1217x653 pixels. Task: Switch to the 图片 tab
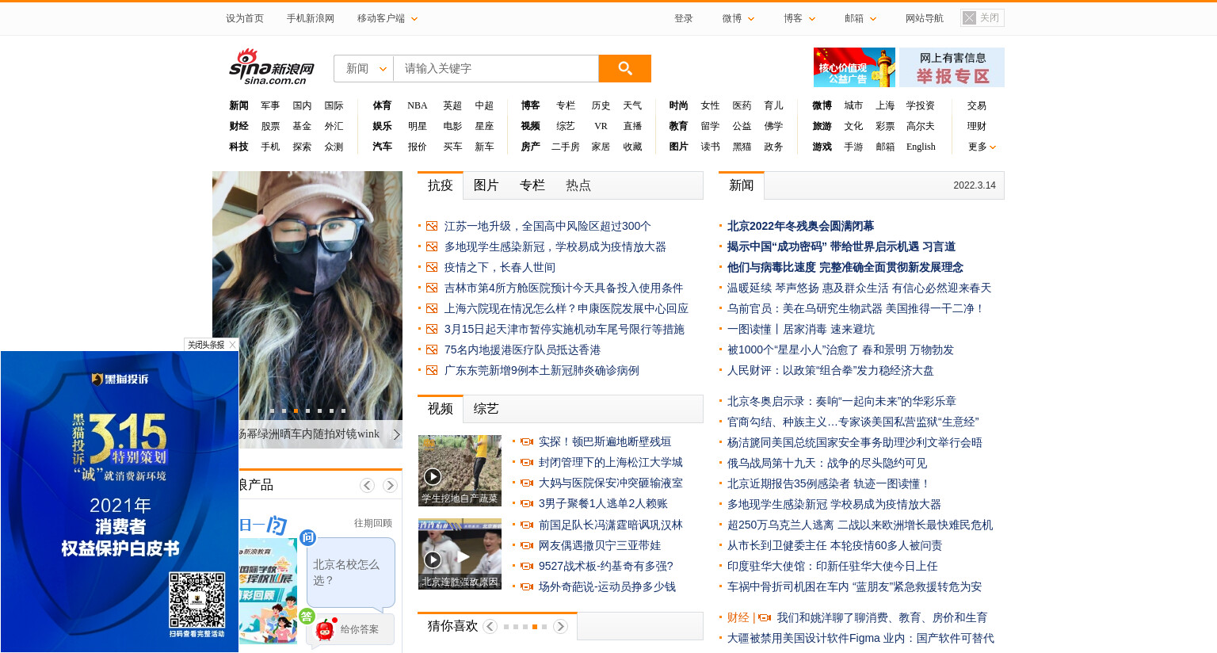[486, 185]
